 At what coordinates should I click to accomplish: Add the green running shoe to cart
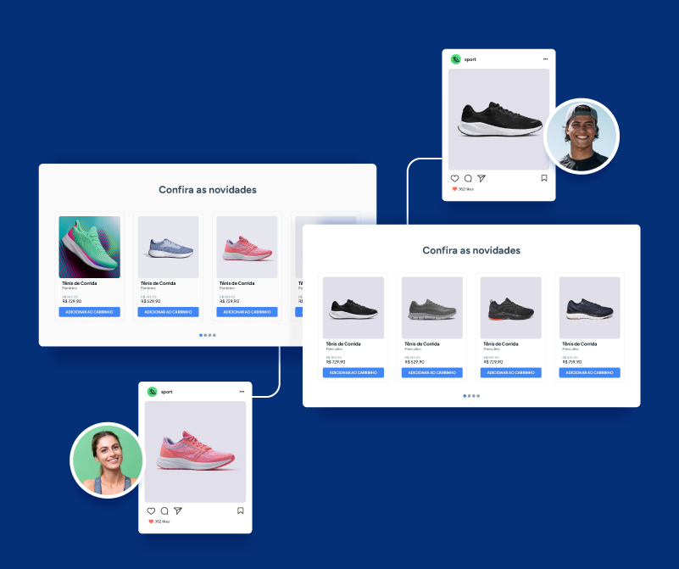tap(90, 312)
